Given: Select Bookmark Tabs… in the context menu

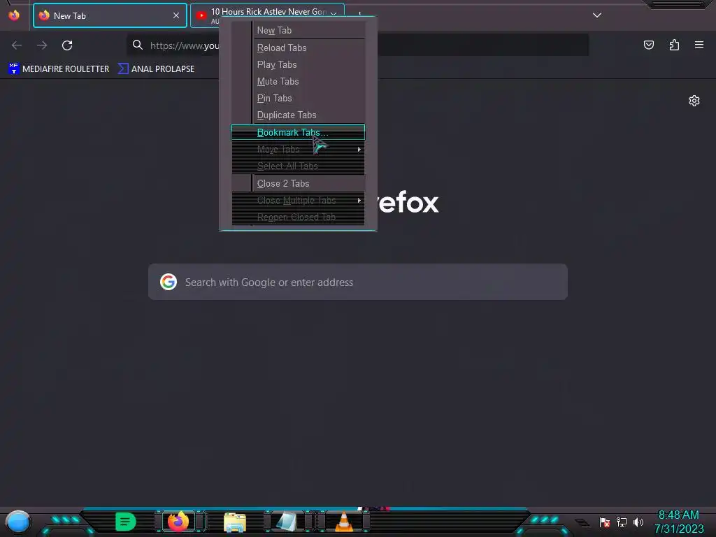Looking at the screenshot, I should click(298, 132).
